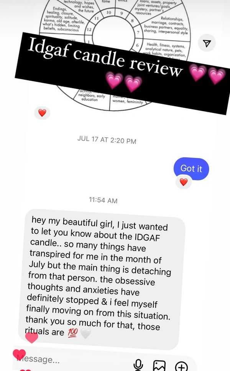The width and height of the screenshot is (230, 371).
Task: Tap the heart reaction under Got it bubble
Action: [184, 182]
